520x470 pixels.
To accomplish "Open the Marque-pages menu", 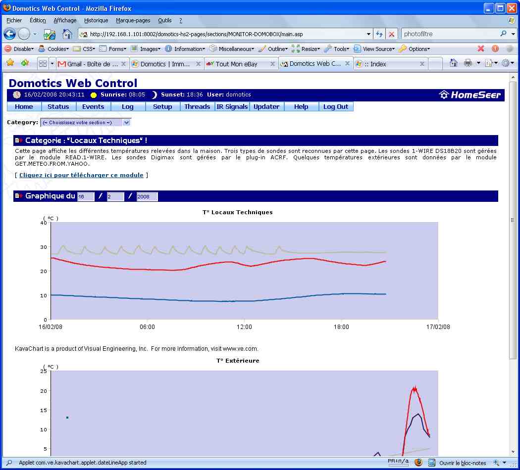I will [133, 20].
